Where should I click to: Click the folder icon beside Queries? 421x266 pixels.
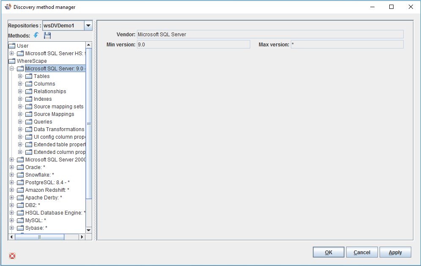[x=29, y=122]
